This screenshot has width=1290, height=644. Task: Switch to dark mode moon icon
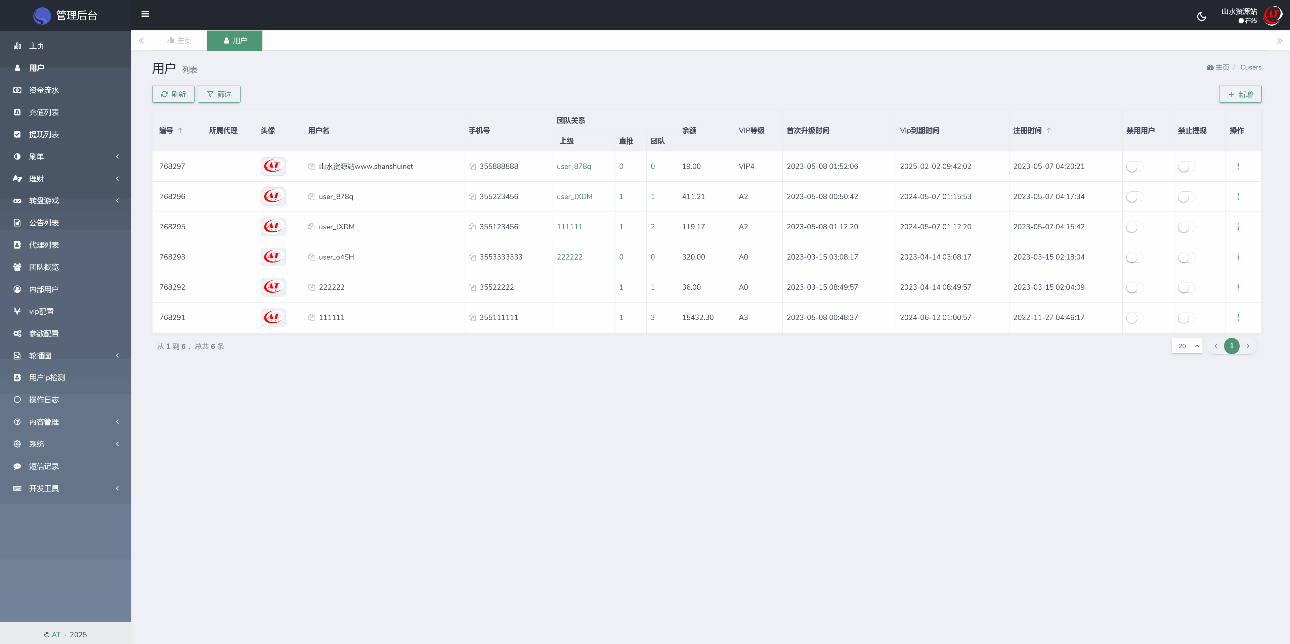pos(1201,16)
